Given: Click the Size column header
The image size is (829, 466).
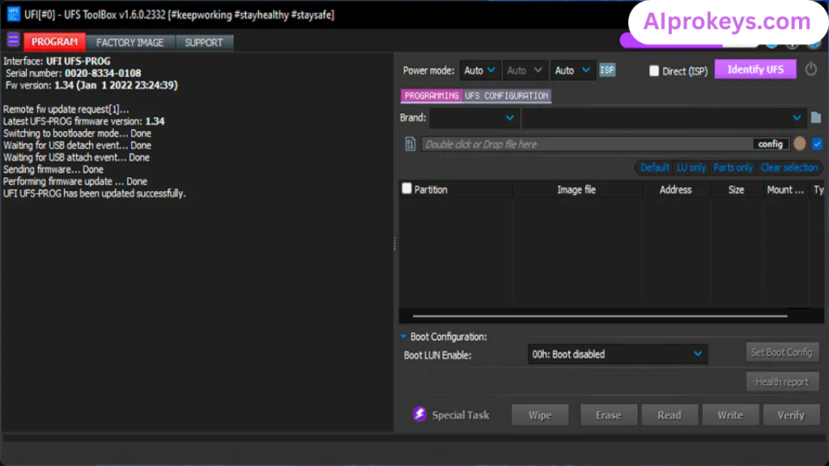Looking at the screenshot, I should click(736, 189).
